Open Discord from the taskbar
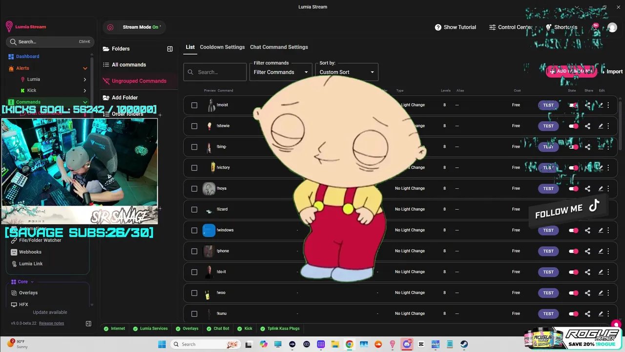The width and height of the screenshot is (625, 352). 407,344
